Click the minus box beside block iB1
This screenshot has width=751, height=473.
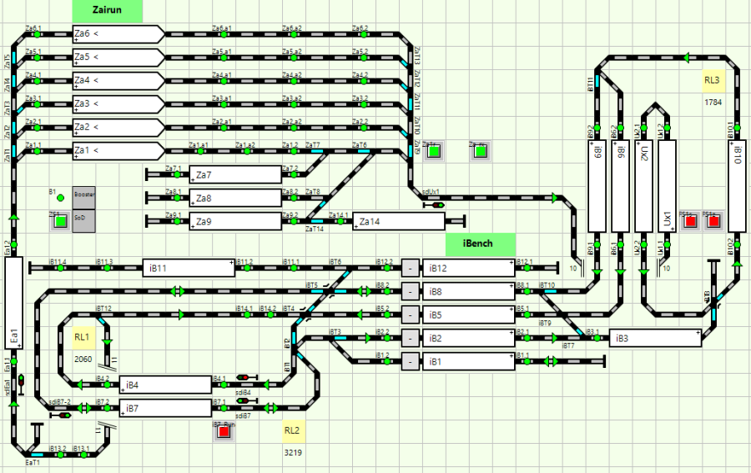click(411, 361)
